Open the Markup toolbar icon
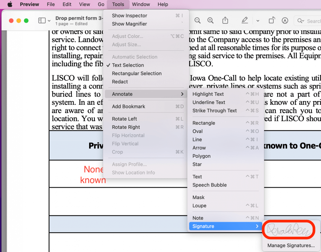321x252 pixels. click(x=285, y=20)
